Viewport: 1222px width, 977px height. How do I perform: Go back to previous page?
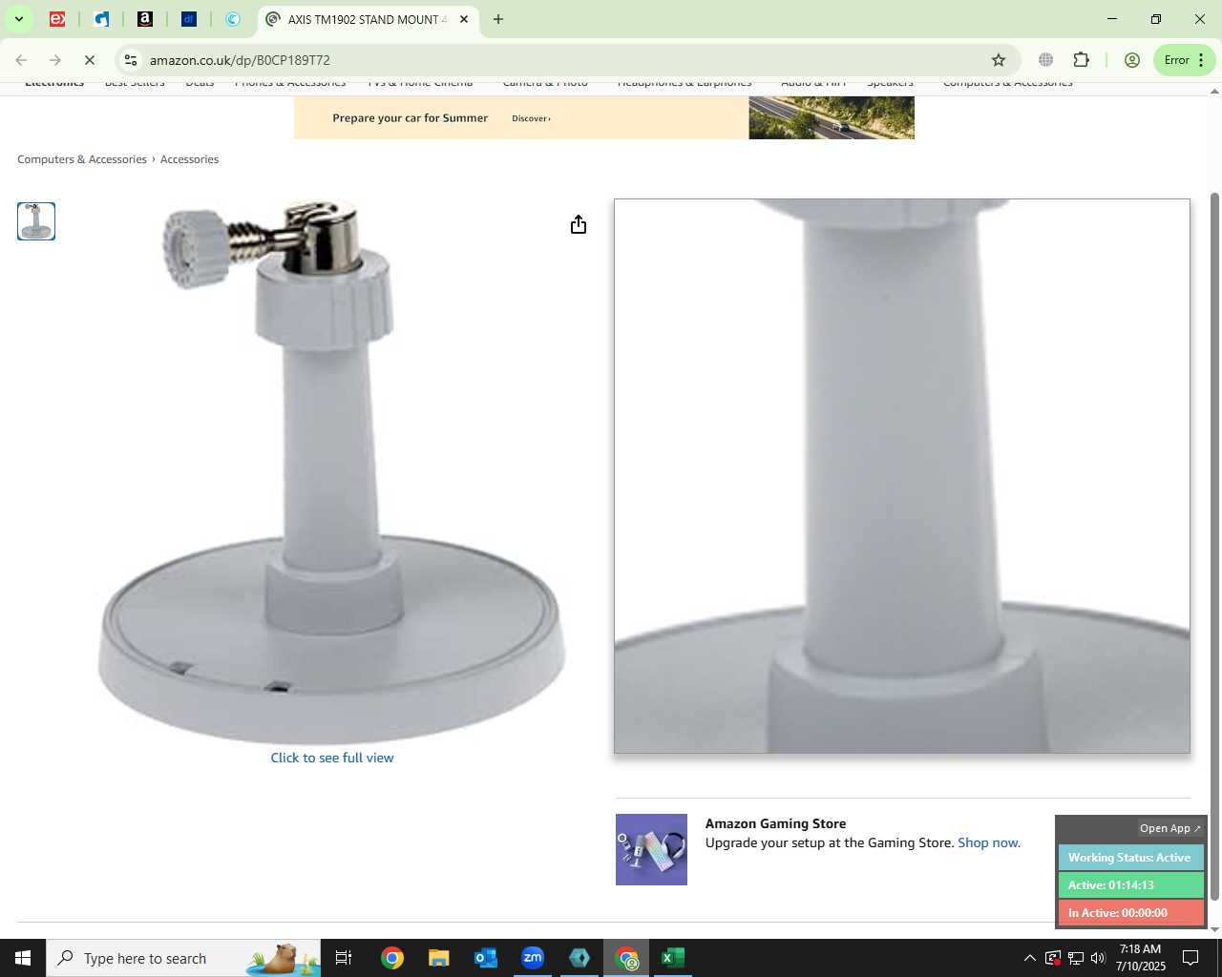pos(21,60)
